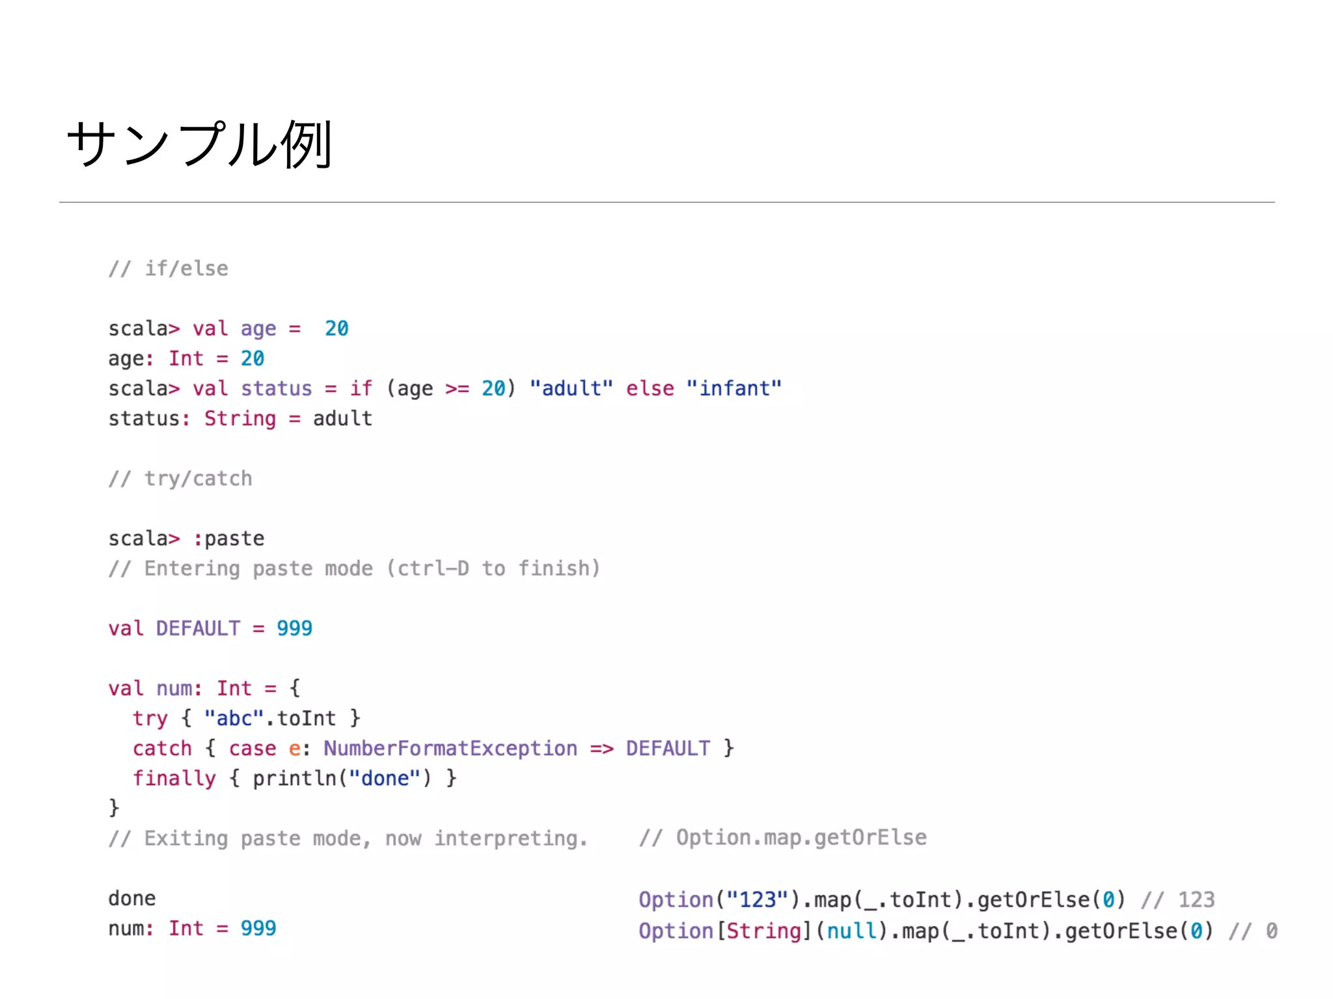This screenshot has width=1333, height=999.
Task: Click the '// try/catch' comment
Action: click(180, 479)
